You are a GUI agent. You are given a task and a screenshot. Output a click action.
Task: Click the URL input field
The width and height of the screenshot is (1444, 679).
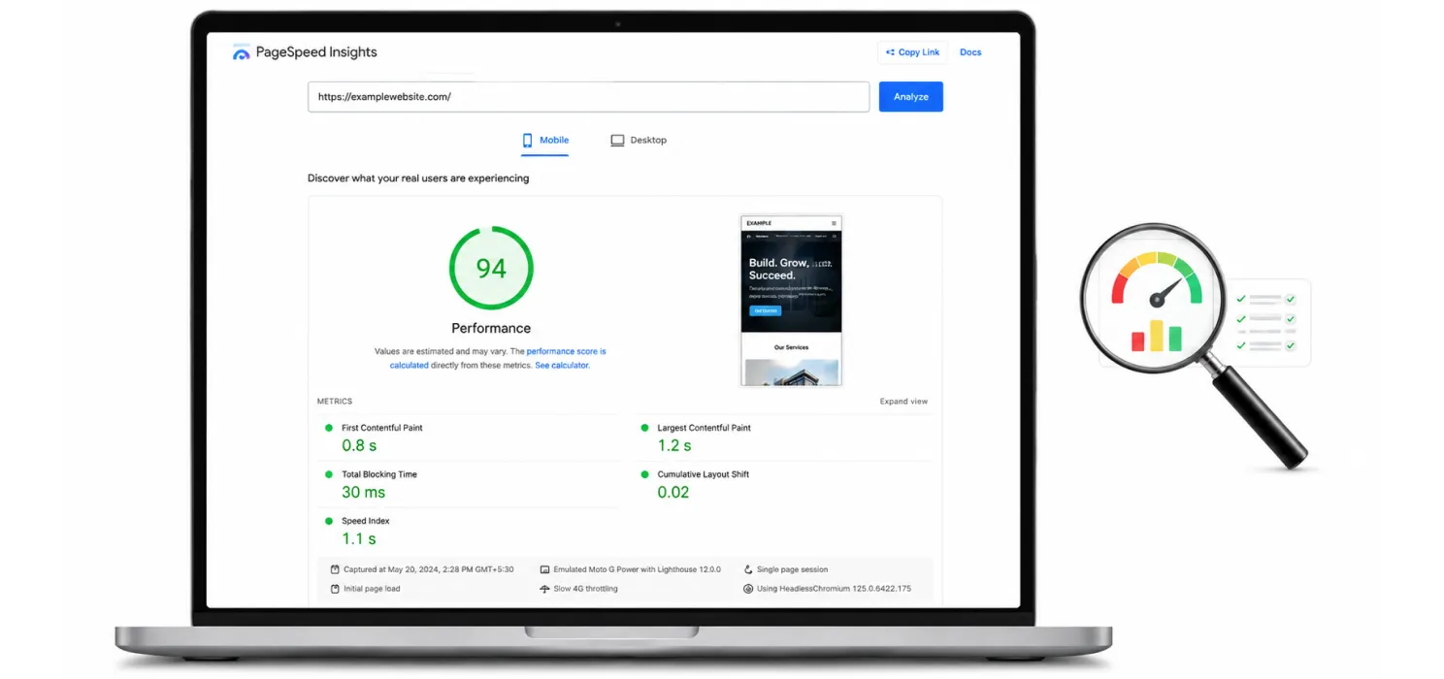588,97
